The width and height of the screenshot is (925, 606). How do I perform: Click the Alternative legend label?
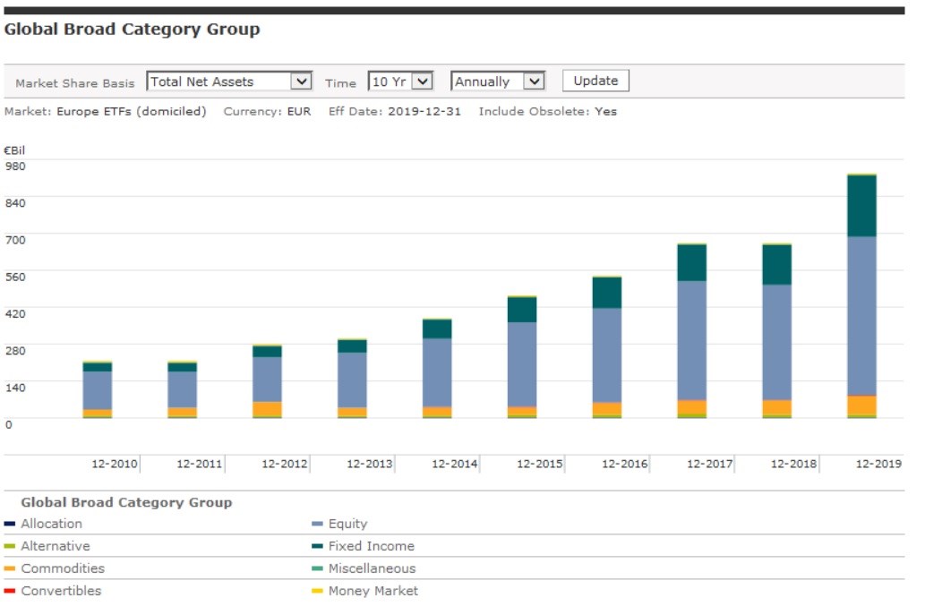point(56,546)
